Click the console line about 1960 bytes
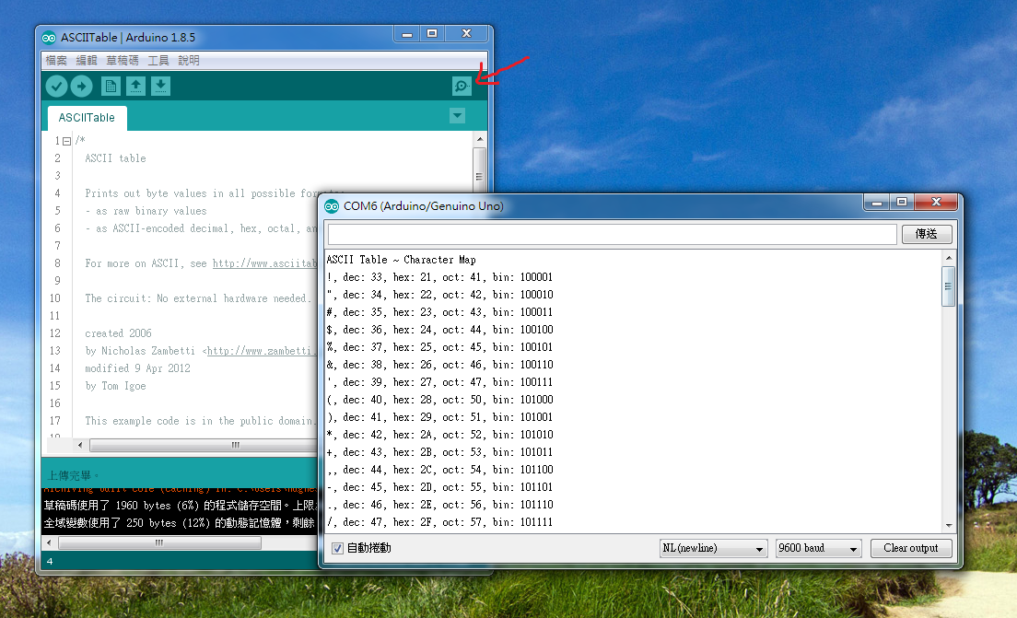Viewport: 1017px width, 618px height. [180, 505]
